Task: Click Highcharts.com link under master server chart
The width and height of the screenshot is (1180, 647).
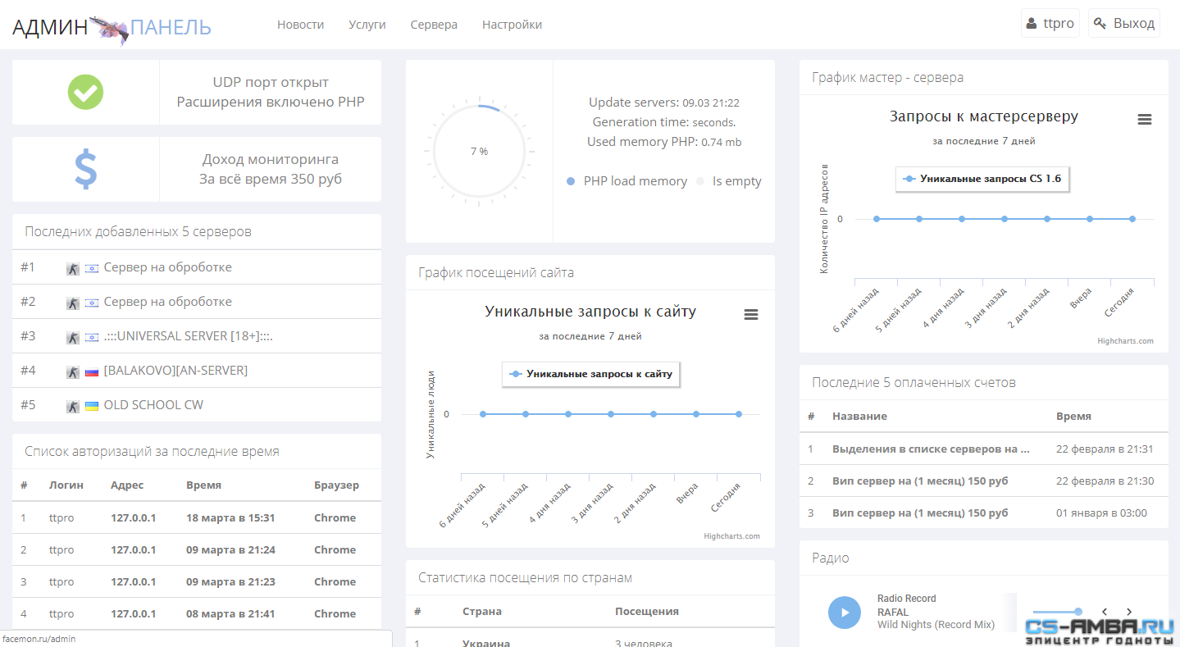Action: tap(1125, 341)
